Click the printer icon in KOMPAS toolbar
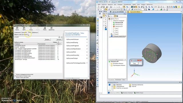Image resolution: width=183 pixels, height=103 pixels. (x=107, y=7)
